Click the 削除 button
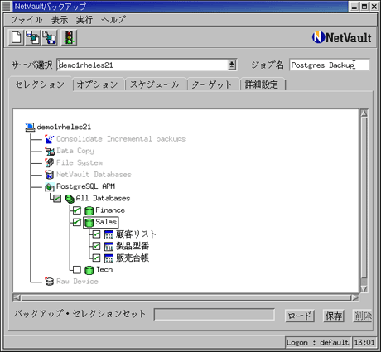Viewport: 381px width, 352px height. point(363,316)
